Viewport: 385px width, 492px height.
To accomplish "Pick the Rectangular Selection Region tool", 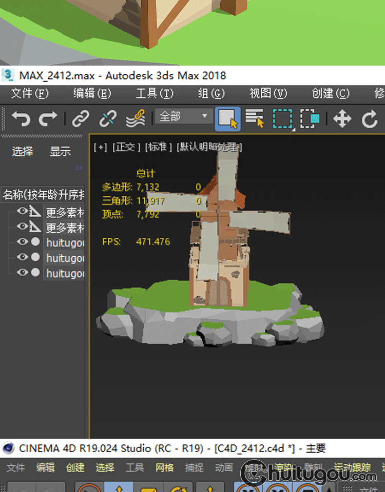I will (282, 118).
